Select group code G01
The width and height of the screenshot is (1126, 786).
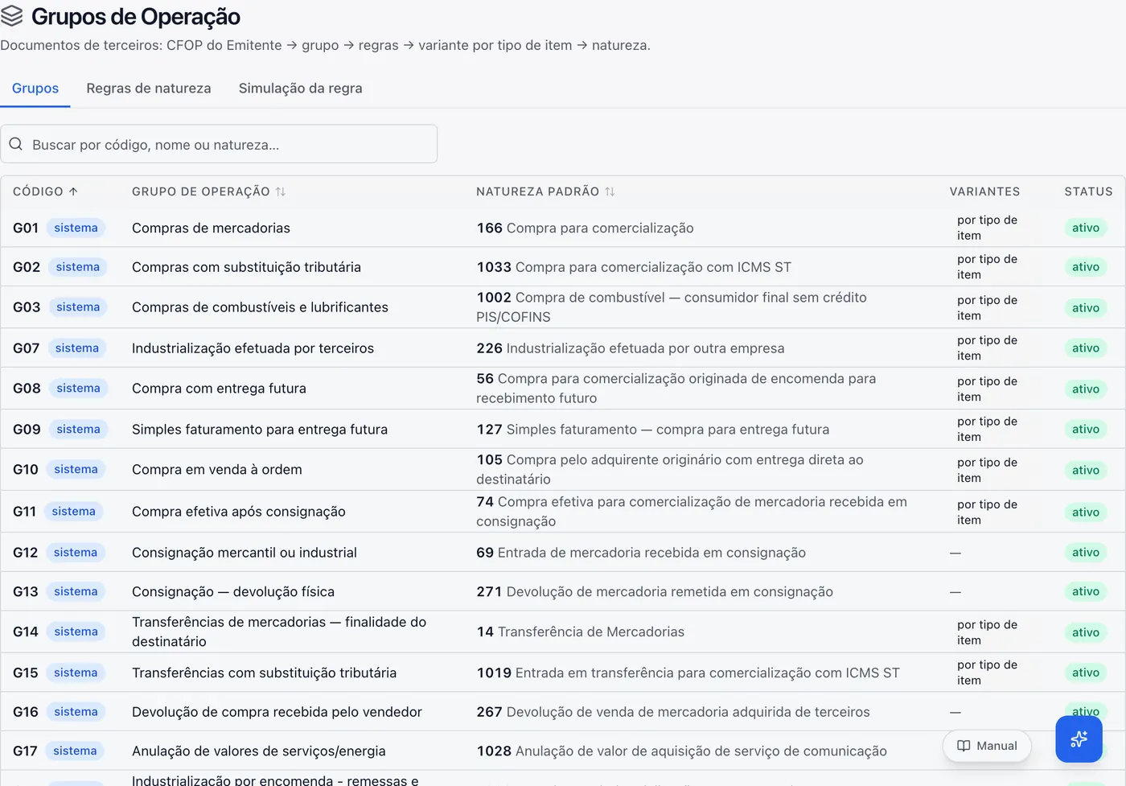[26, 228]
